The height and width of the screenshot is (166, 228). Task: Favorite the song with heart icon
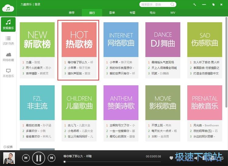[171, 158]
